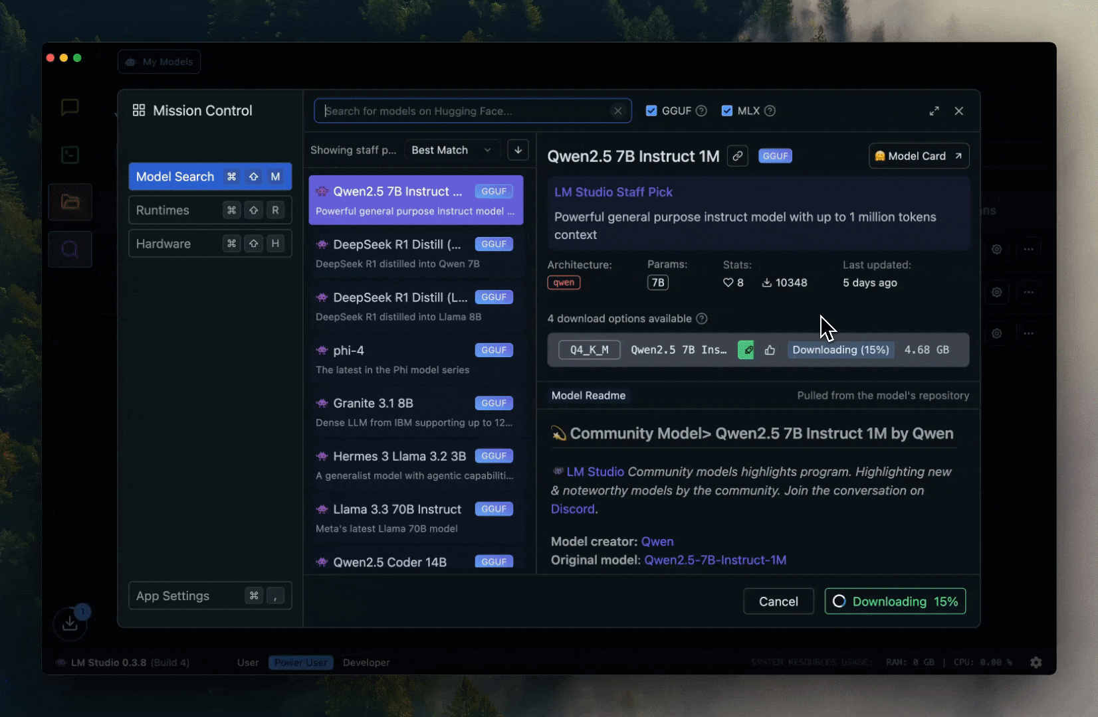
Task: Select Hardware in Mission Control
Action: [210, 244]
